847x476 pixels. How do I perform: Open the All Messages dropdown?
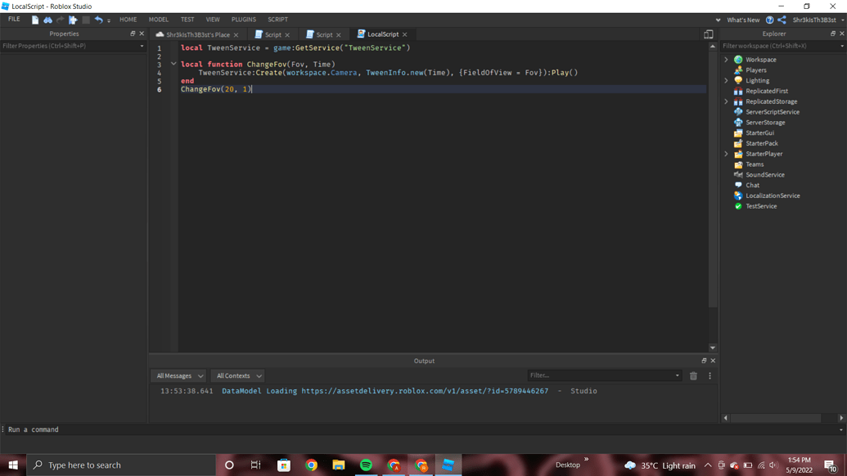click(x=179, y=375)
